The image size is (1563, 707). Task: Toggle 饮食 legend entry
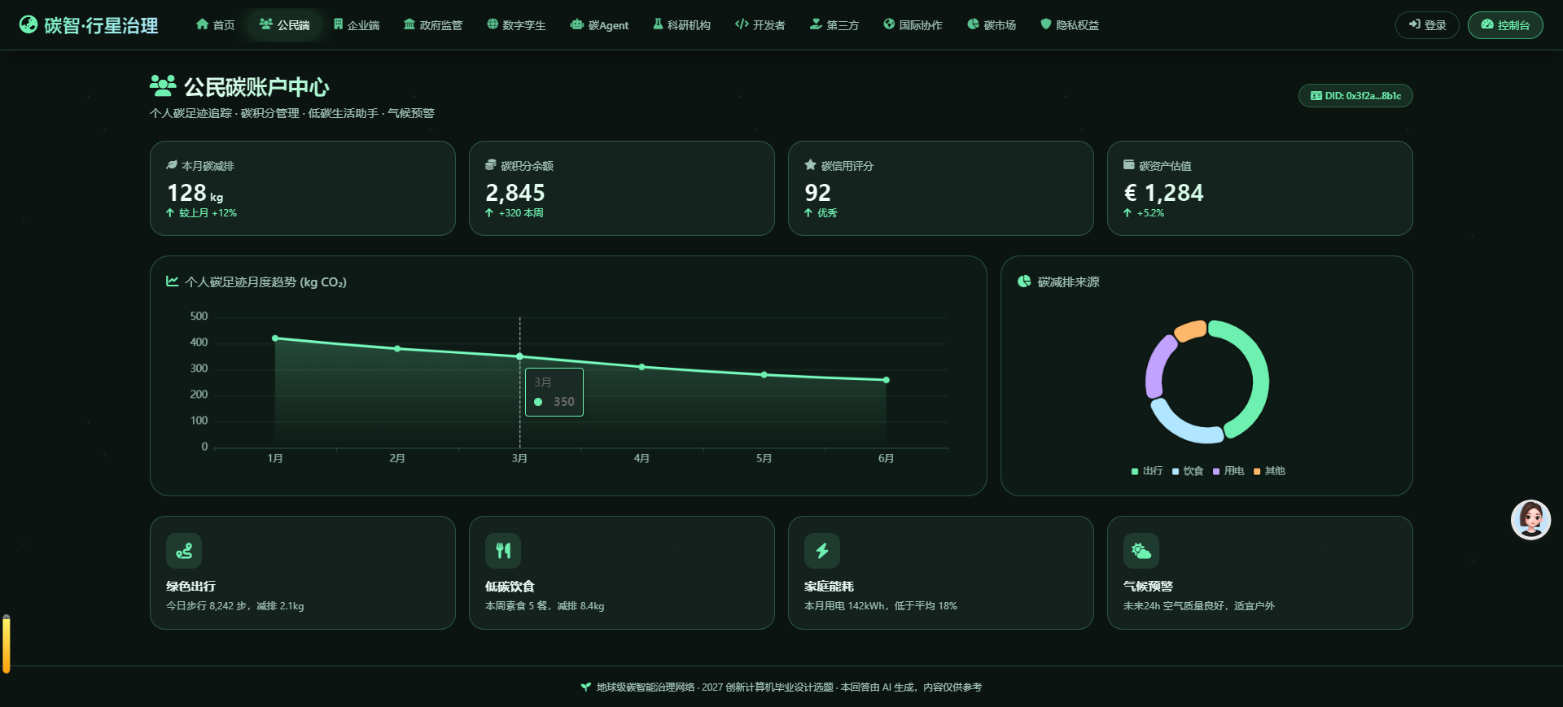(1188, 471)
